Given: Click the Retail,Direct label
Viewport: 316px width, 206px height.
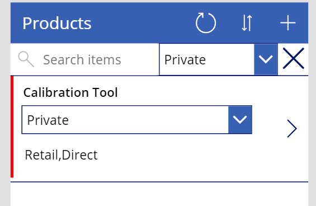Looking at the screenshot, I should click(x=61, y=155).
